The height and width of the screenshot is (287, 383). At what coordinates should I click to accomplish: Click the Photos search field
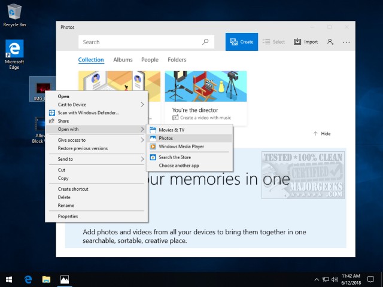(x=146, y=42)
